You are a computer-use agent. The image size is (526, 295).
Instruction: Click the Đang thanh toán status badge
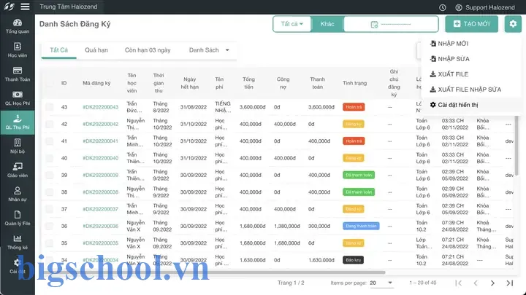point(361,226)
